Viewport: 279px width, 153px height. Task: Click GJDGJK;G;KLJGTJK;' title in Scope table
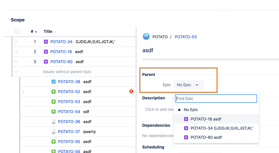coord(95,42)
